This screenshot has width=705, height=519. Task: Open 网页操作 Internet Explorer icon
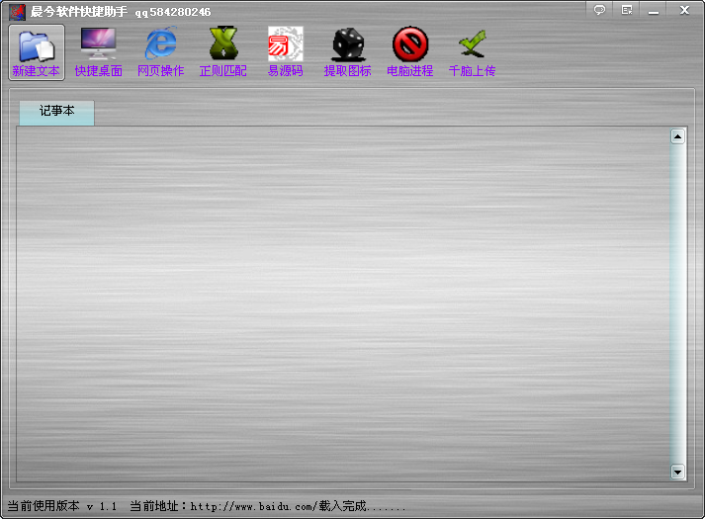click(160, 52)
